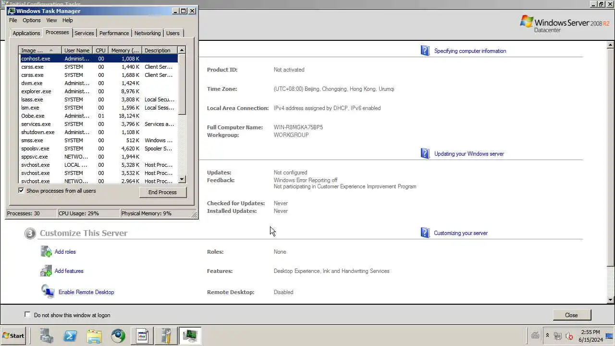Open Server Manager from the taskbar
615x346 pixels.
pos(47,335)
